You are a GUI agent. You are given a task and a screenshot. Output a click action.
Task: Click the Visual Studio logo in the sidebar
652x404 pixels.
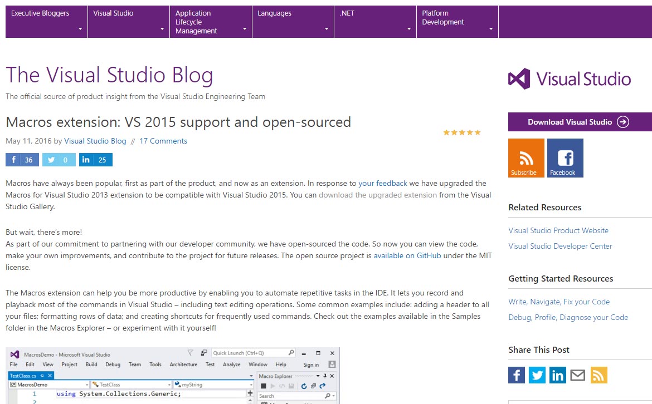[569, 79]
